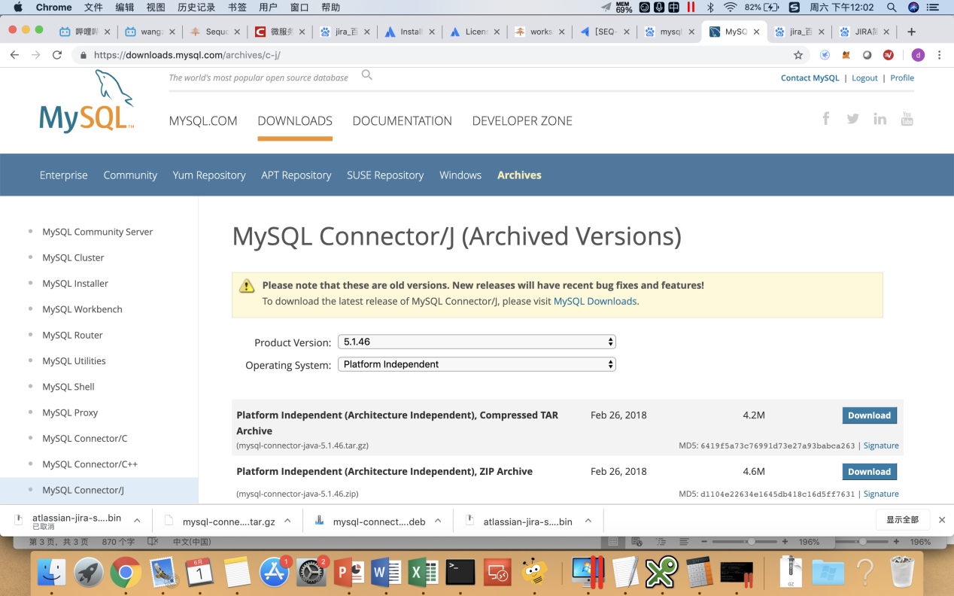
Task: Launch Word from the Dock
Action: click(386, 573)
